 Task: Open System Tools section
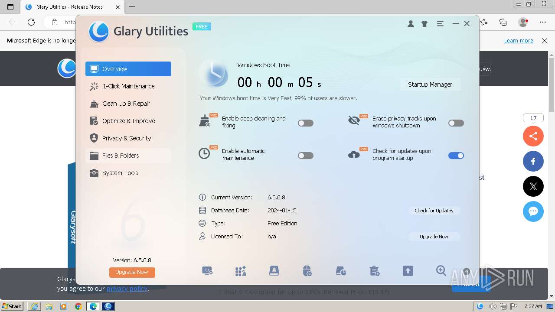(128, 173)
